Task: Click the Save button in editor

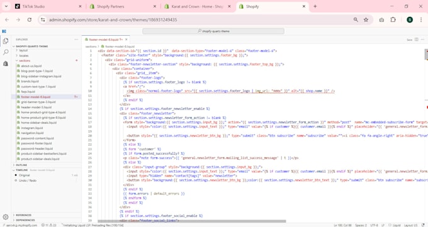Action: [410, 40]
